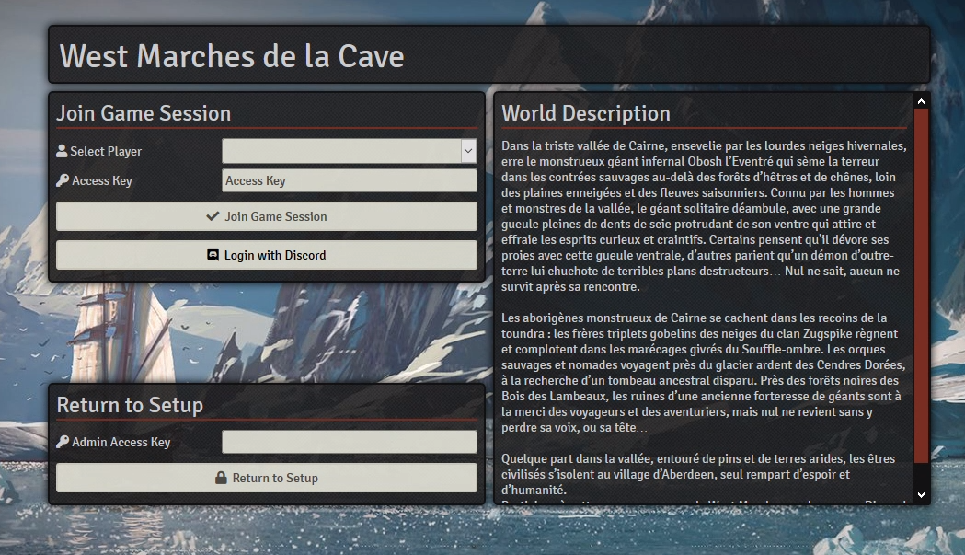The image size is (965, 555).
Task: Click the checkmark icon on Join Game Session
Action: coord(213,216)
